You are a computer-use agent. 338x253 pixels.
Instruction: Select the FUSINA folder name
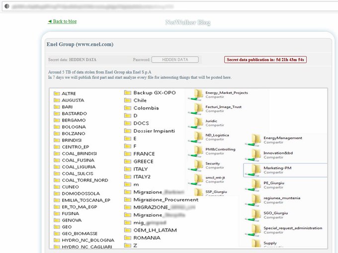(x=71, y=214)
